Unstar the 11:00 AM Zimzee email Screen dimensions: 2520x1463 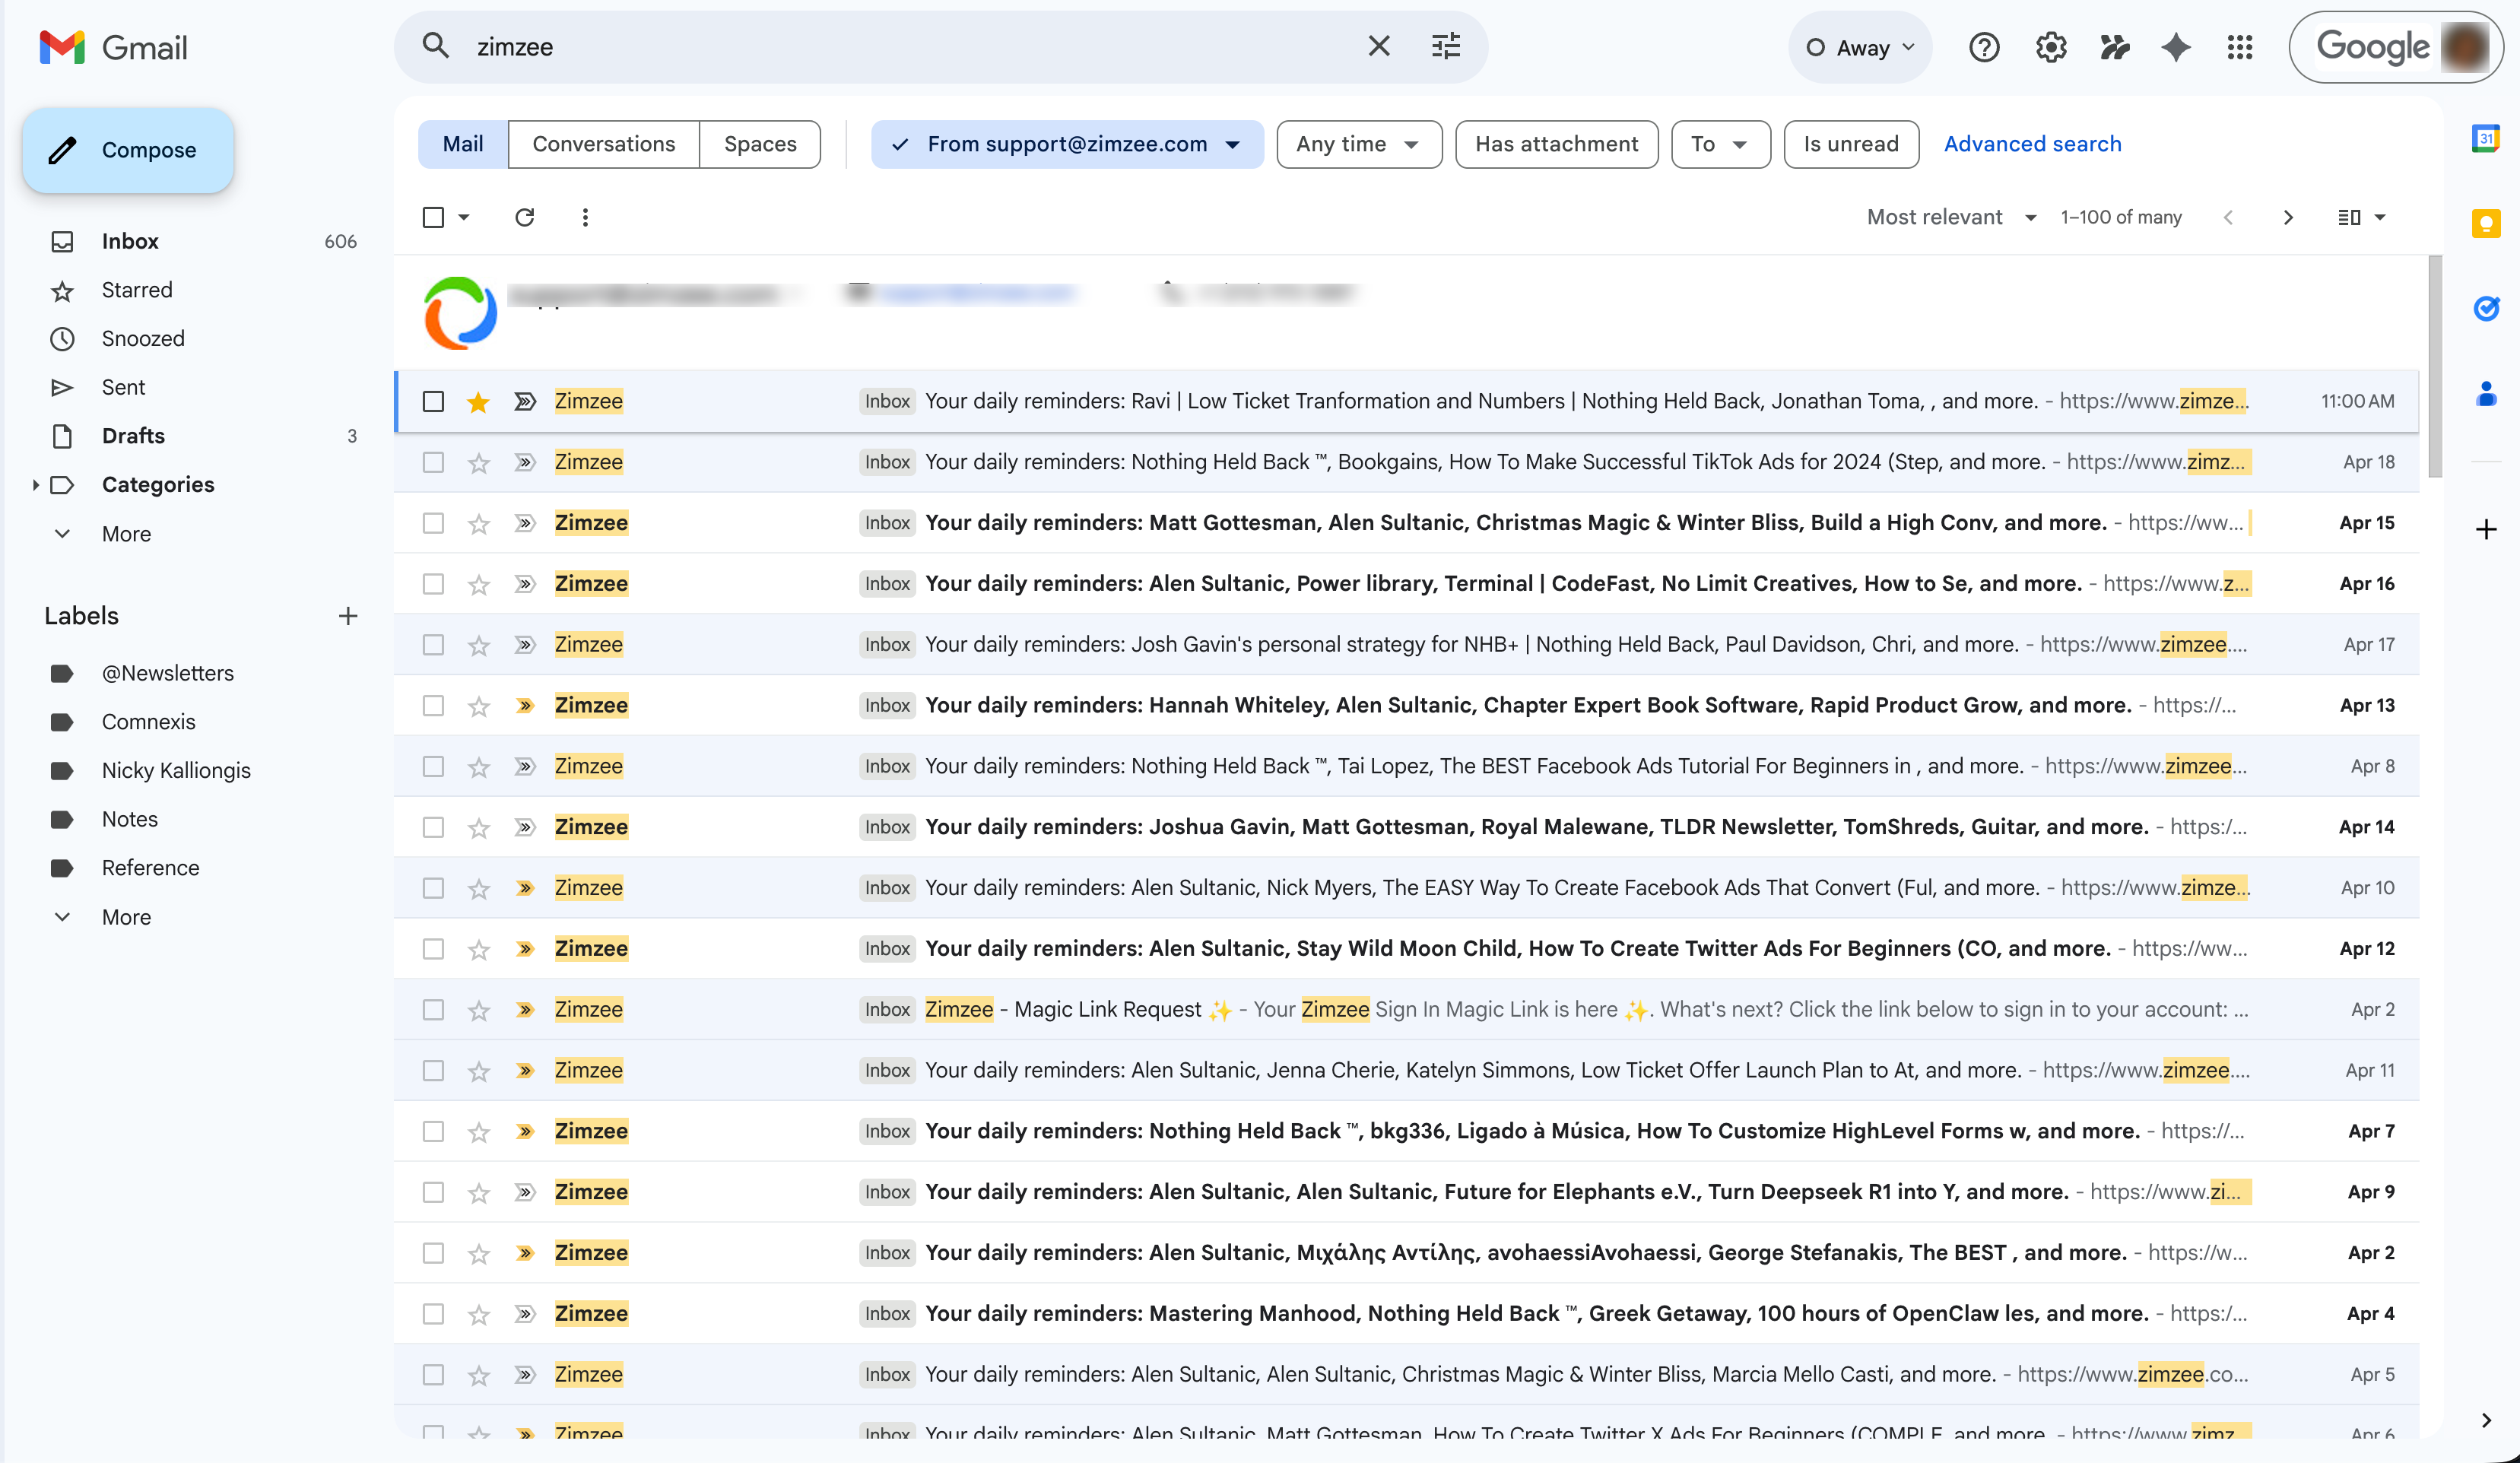478,402
